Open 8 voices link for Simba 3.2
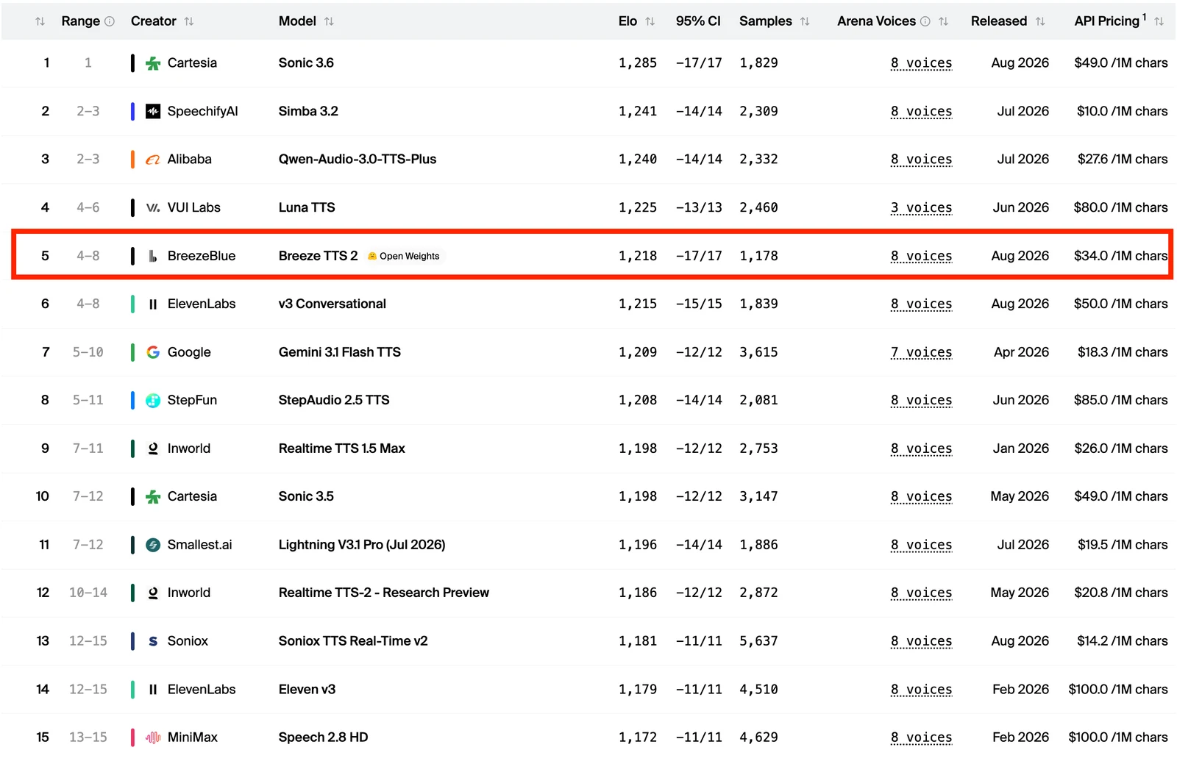1177x761 pixels. (x=921, y=112)
